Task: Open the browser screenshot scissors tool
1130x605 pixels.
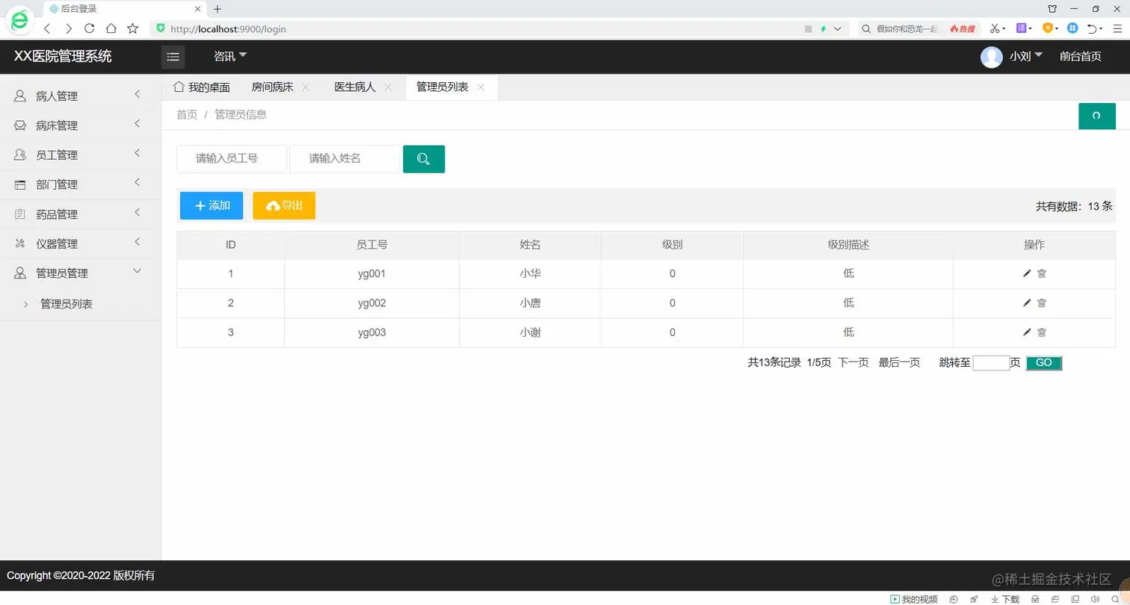Action: pyautogui.click(x=995, y=28)
